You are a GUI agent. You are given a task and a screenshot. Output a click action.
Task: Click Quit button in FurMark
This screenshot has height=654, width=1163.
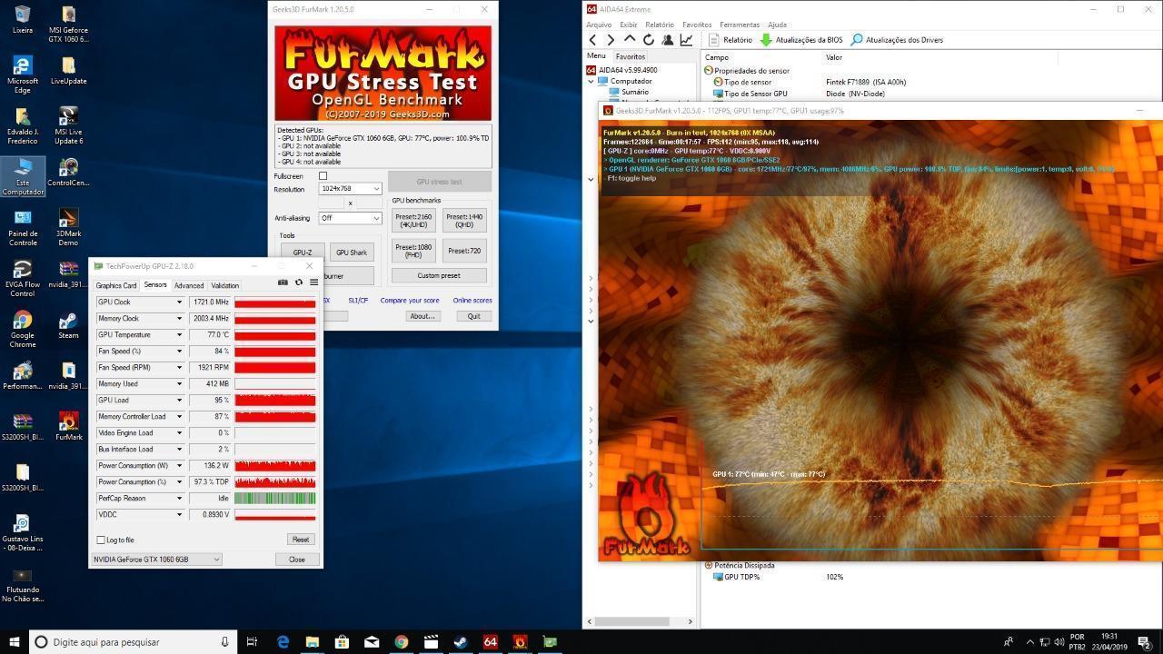[x=473, y=316]
